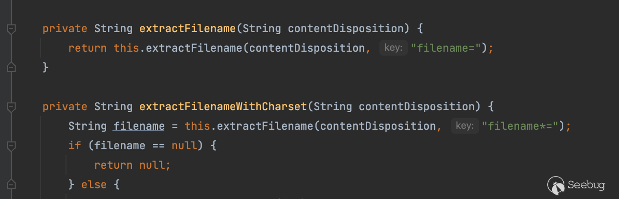Fold the if (filename == null) block

point(11,145)
